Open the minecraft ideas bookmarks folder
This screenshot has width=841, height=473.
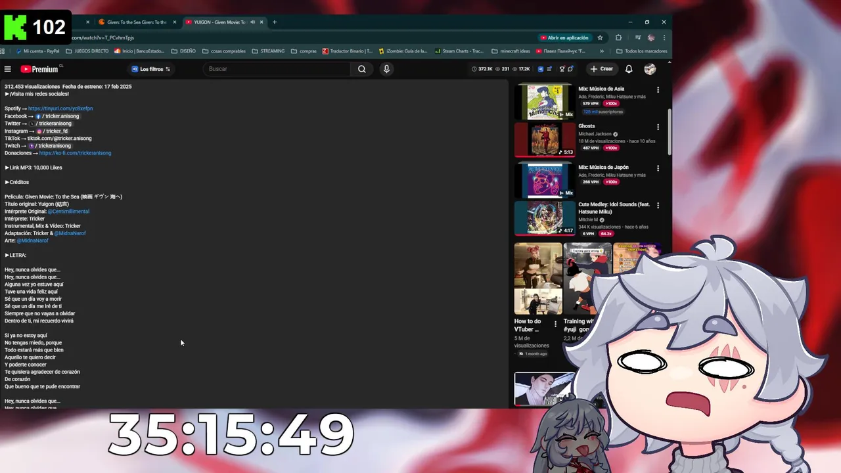(x=511, y=51)
